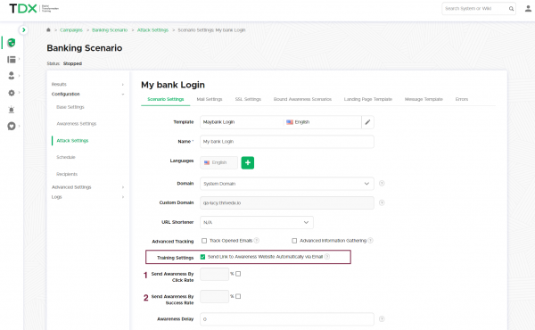Expand the sidebar with arrow toggle

pyautogui.click(x=23, y=30)
